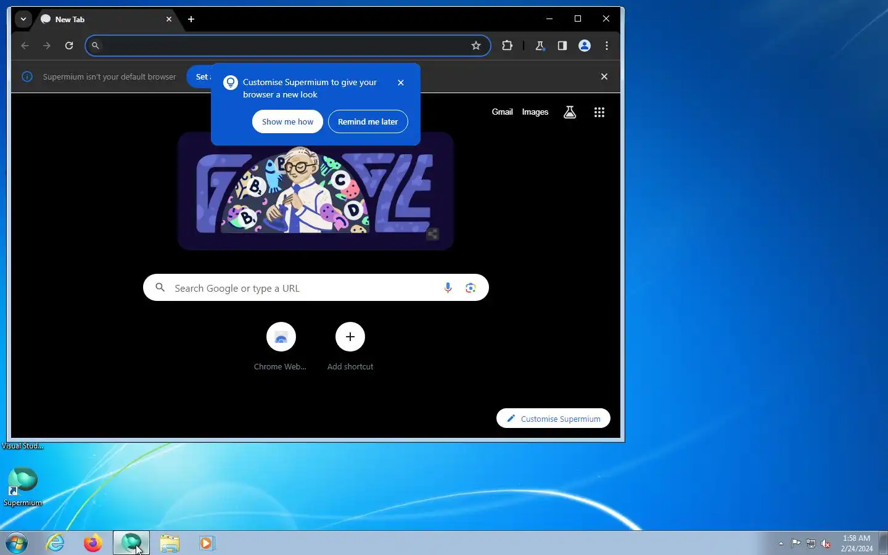The image size is (888, 555).
Task: Open Search Labs flask on page
Action: (570, 112)
